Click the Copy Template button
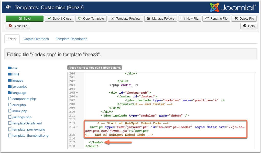This screenshot has width=261, height=153. coord(91,19)
